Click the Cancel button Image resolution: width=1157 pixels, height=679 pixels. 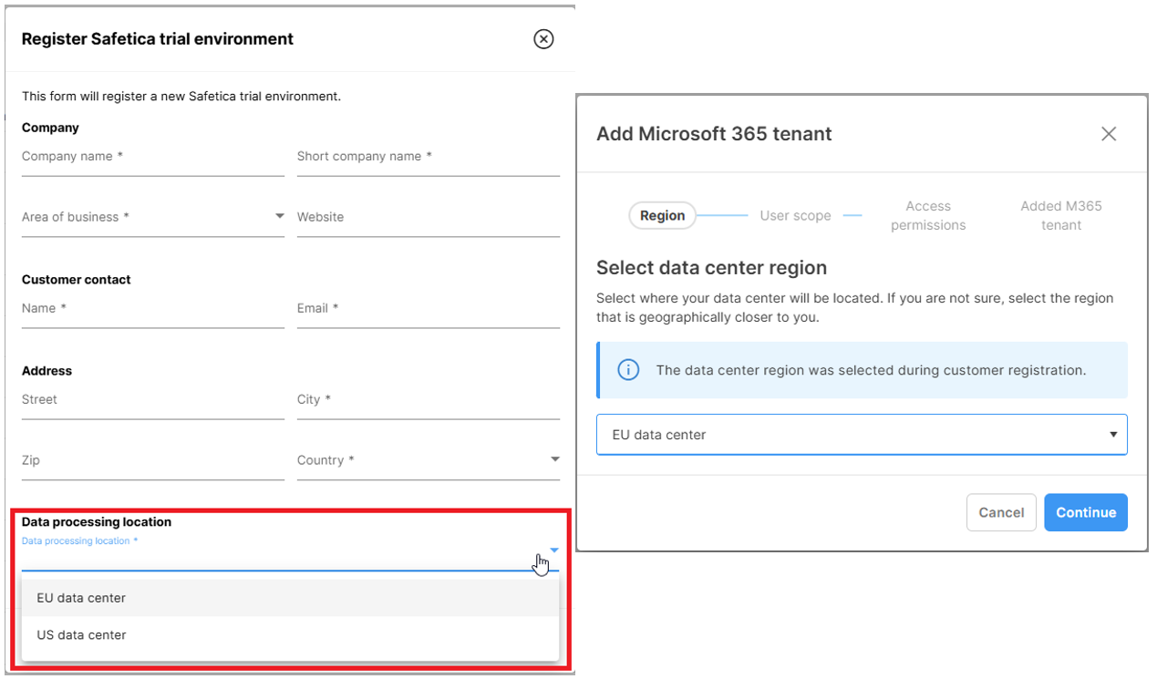coord(1001,512)
